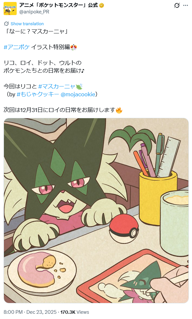
Task: Click the post text 「なーに？マスカーニャ」
Action: pyautogui.click(x=37, y=31)
